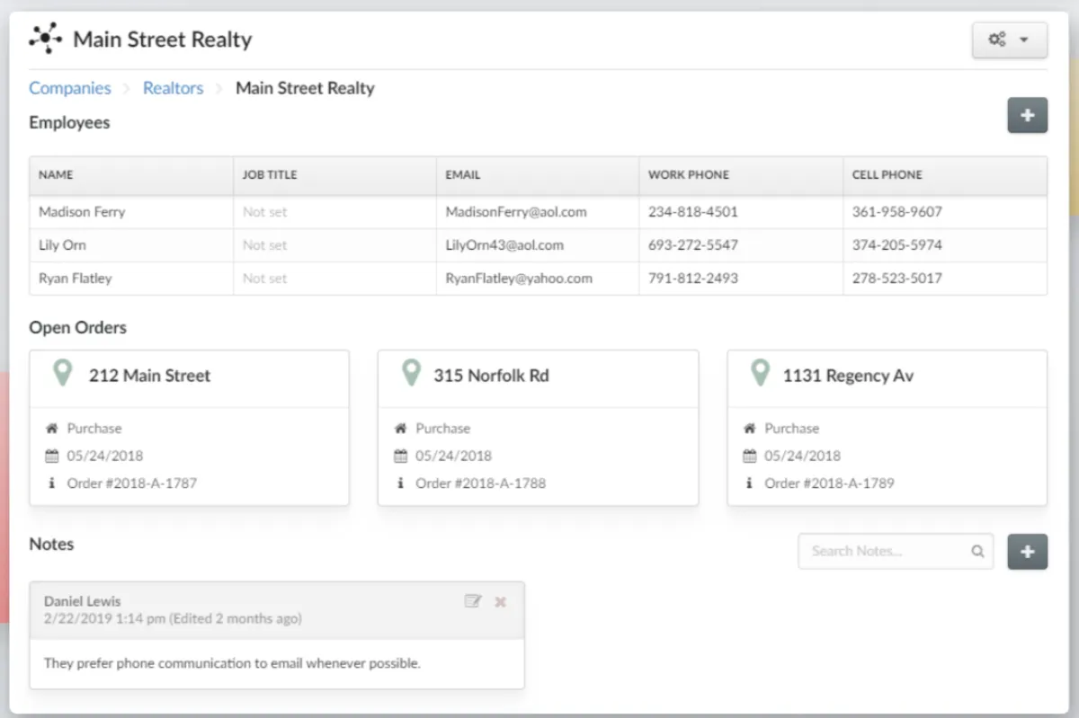The image size is (1079, 718).
Task: Delete the Daniel Lewis note
Action: [501, 601]
